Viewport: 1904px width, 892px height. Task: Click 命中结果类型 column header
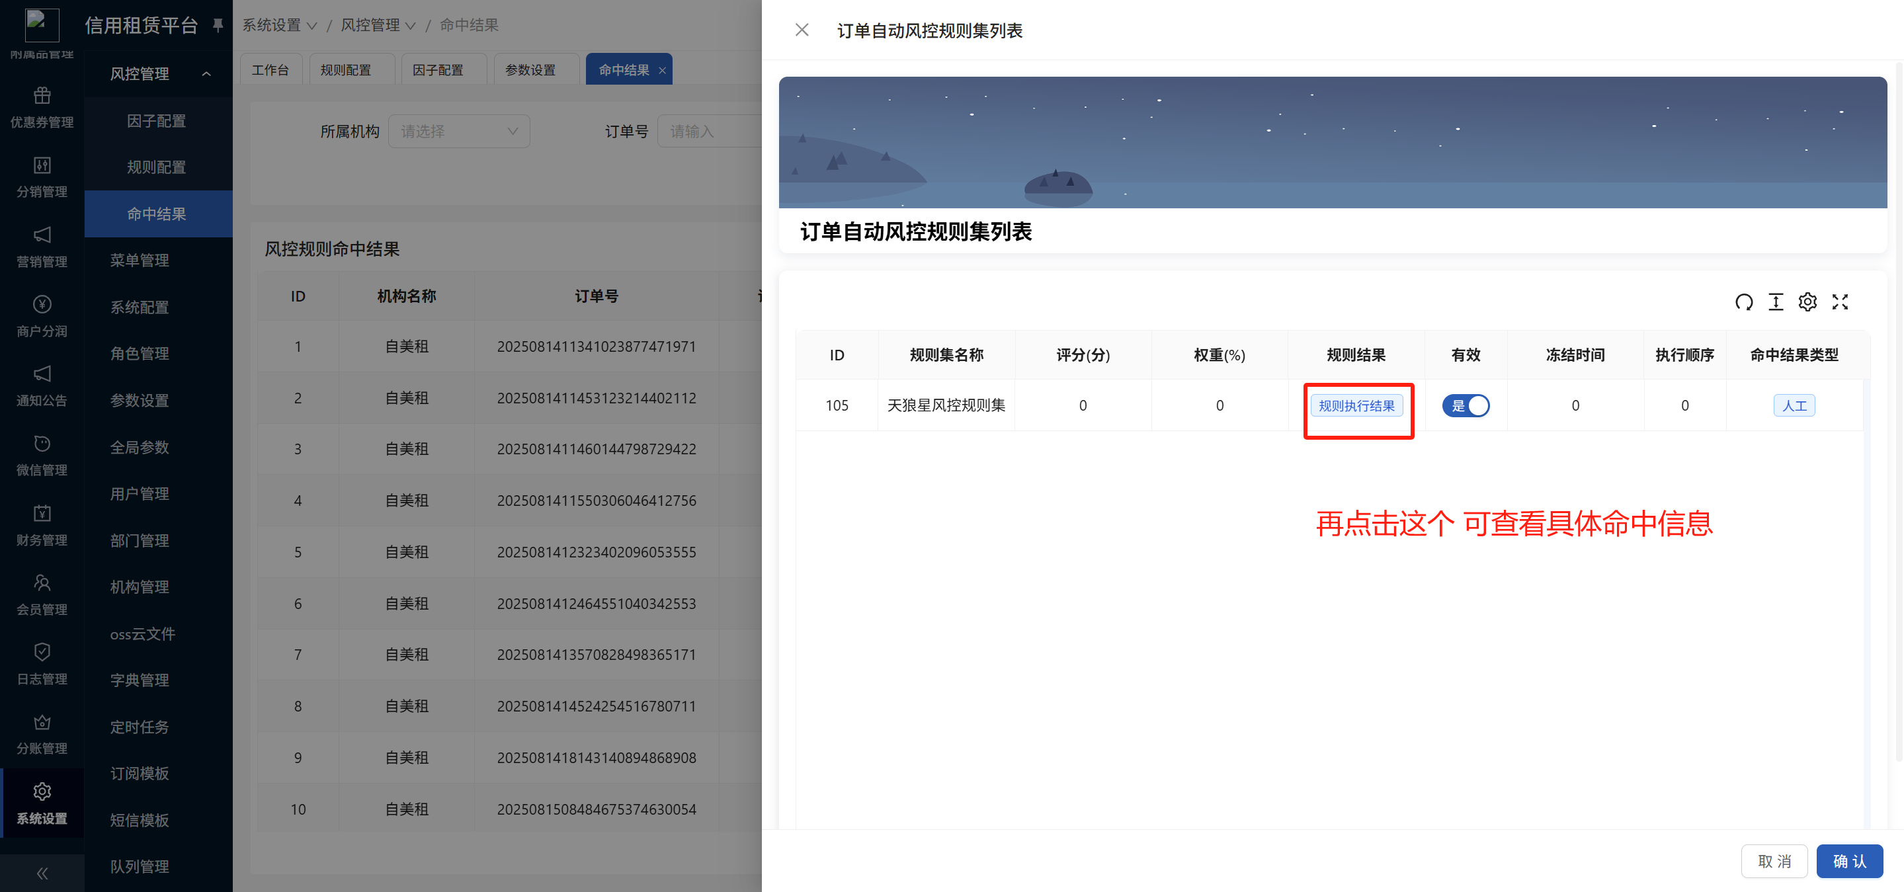(1794, 354)
